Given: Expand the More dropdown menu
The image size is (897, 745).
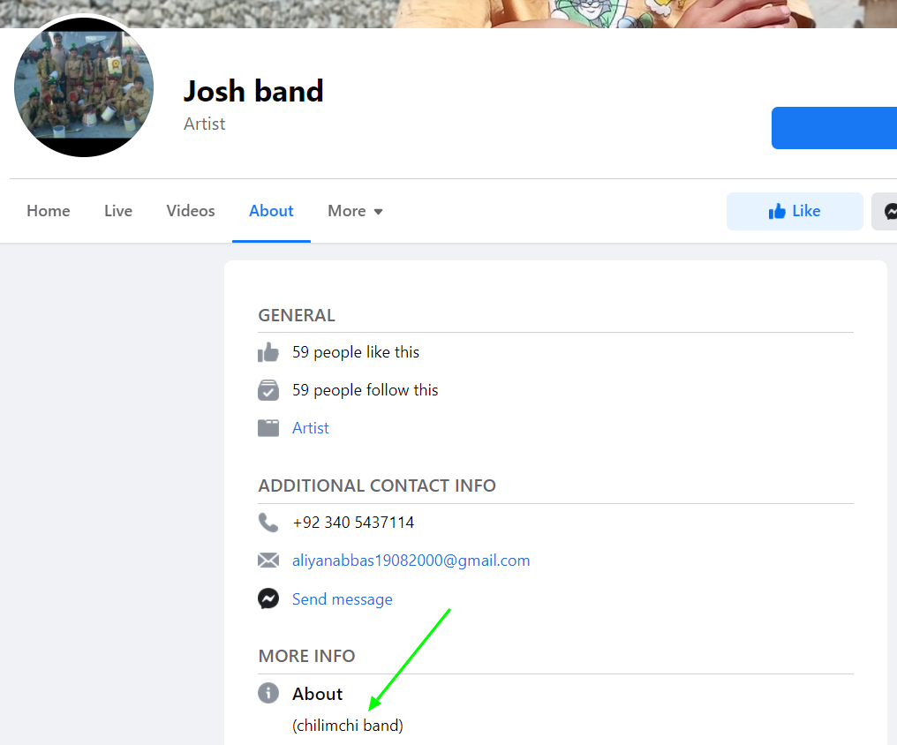Looking at the screenshot, I should [x=355, y=211].
